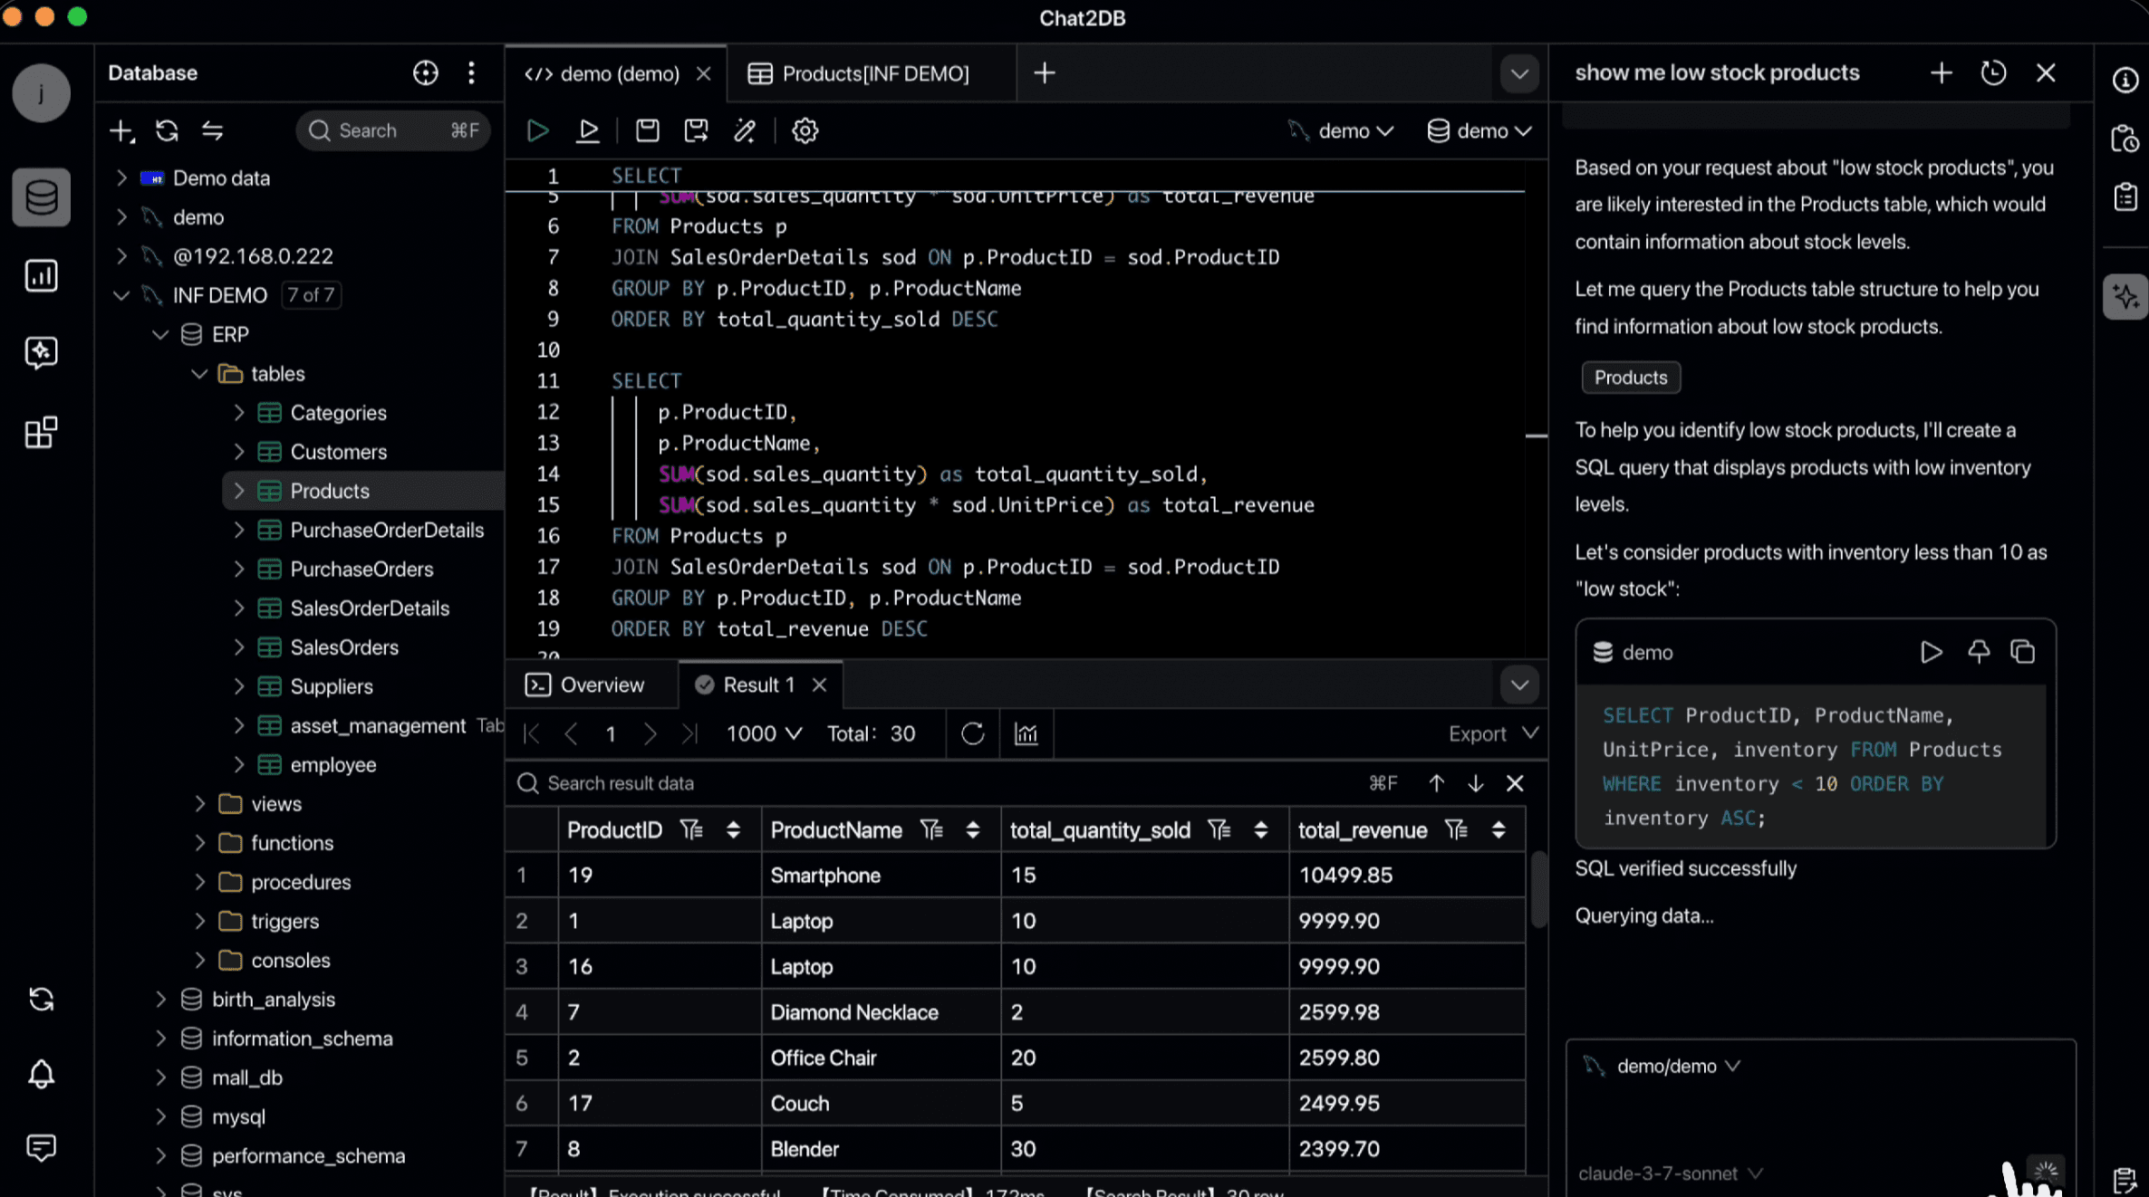Image resolution: width=2149 pixels, height=1197 pixels.
Task: Open the dashboard chart icon in sidebar
Action: pyautogui.click(x=41, y=275)
